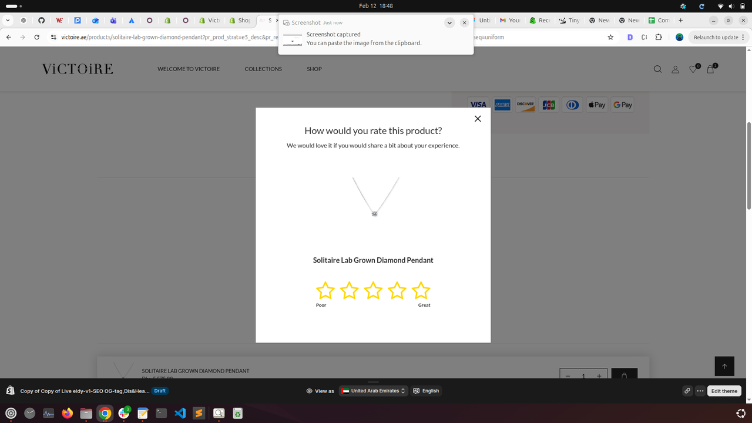Expand the Screenshot notification chevron

click(x=449, y=22)
